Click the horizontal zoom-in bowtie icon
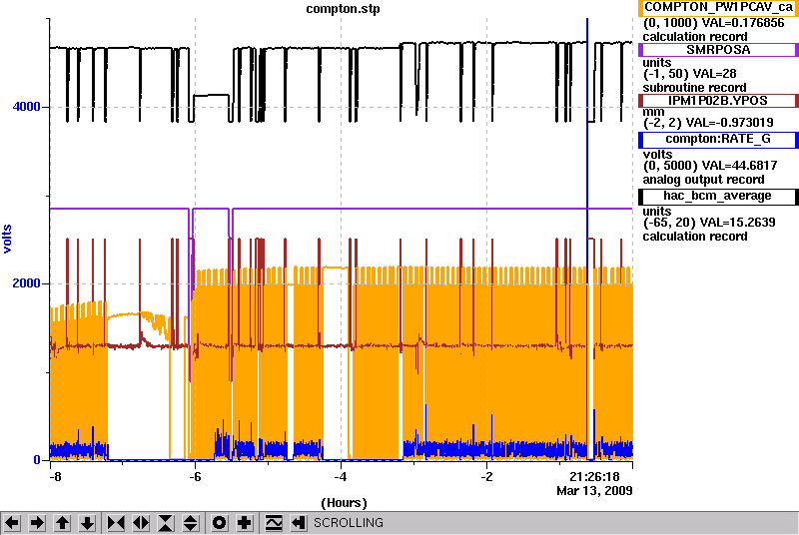 [116, 523]
